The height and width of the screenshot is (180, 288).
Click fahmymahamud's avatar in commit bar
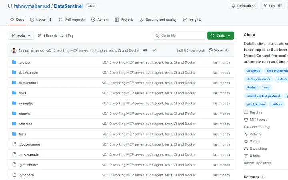click(x=14, y=50)
